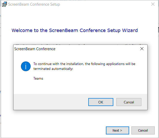Close the ScreenBeam Conference message dialog
Image resolution: width=159 pixels, height=138 pixels.
142,49
